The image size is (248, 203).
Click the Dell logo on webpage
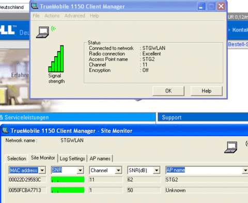8,29
